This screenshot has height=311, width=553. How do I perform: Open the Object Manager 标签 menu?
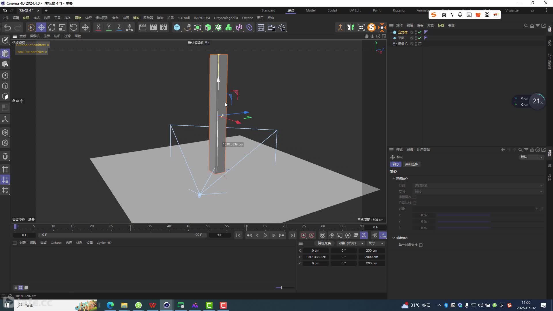pos(441,25)
